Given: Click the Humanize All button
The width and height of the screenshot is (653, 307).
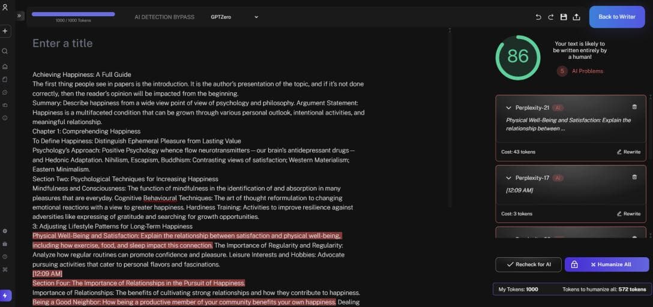Looking at the screenshot, I should click(607, 264).
